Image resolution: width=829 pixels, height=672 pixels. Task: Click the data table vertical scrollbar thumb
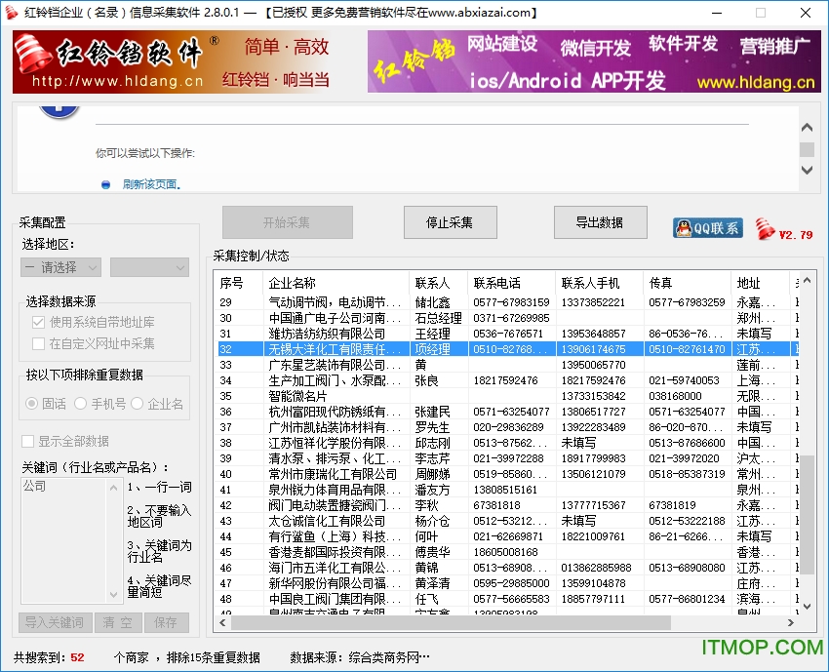(x=807, y=514)
